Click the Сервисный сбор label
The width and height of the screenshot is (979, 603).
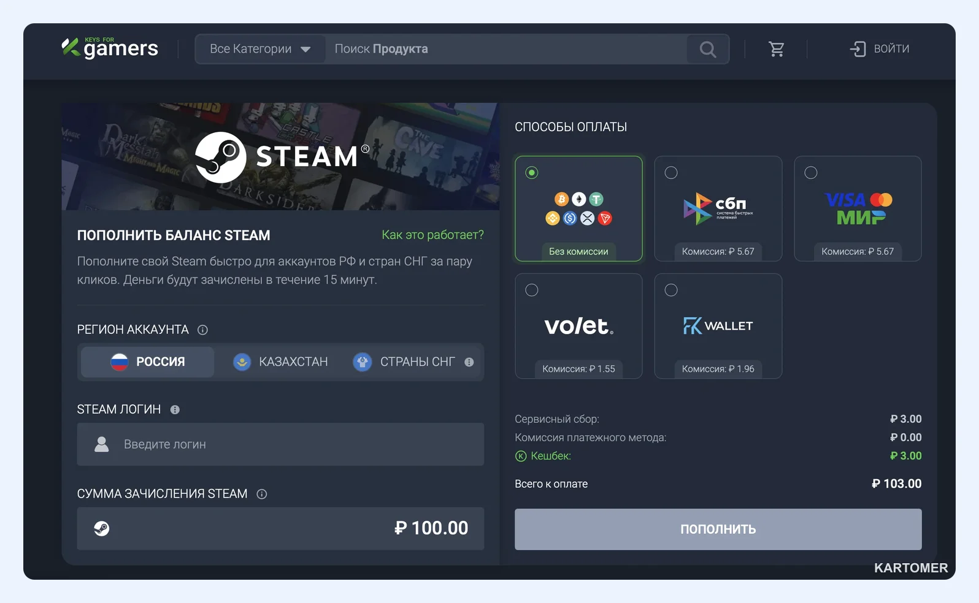point(557,419)
